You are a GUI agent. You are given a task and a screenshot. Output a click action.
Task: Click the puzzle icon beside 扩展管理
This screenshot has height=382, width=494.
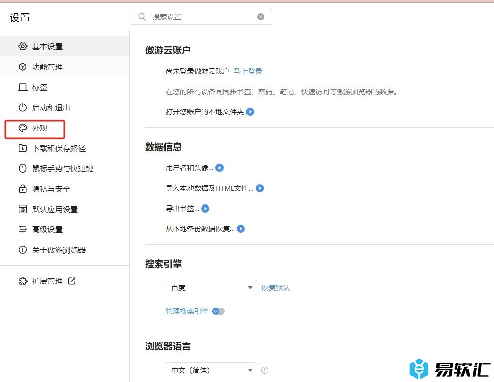(23, 281)
